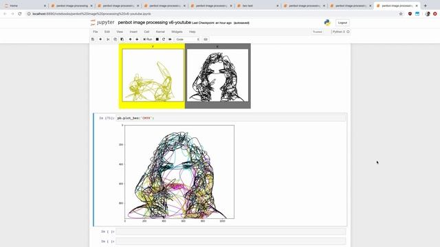440x247 pixels.
Task: Move the selected cell up
Action: click(130, 40)
